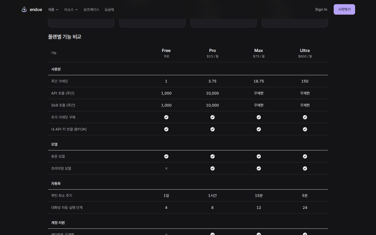Click the BYOK check icon under Pro
376x235 pixels.
click(x=213, y=129)
